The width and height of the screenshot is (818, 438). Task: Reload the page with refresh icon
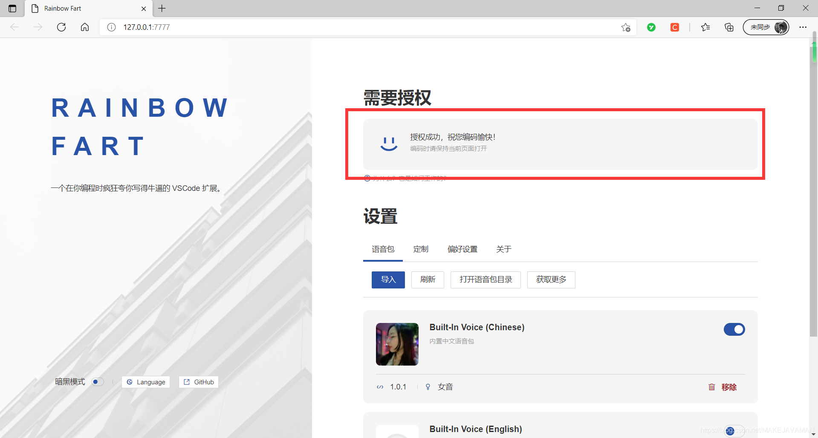point(61,27)
